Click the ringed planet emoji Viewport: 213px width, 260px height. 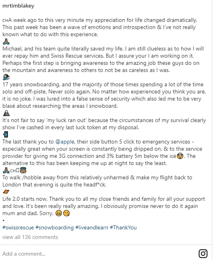point(6,192)
